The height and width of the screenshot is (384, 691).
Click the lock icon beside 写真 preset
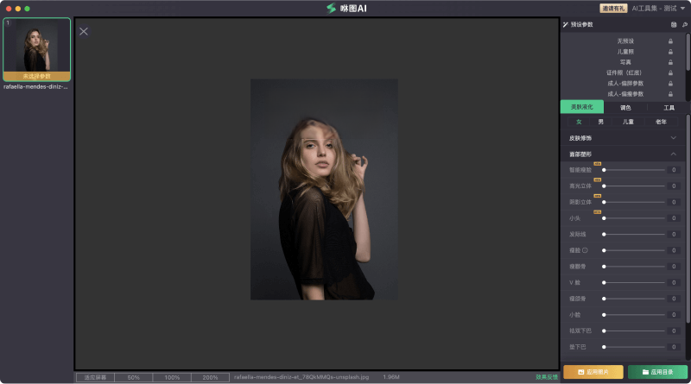coord(671,62)
